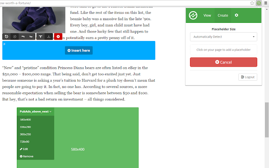Click the move-to-top upward arrow icon
269x168 pixels.
(40, 37)
